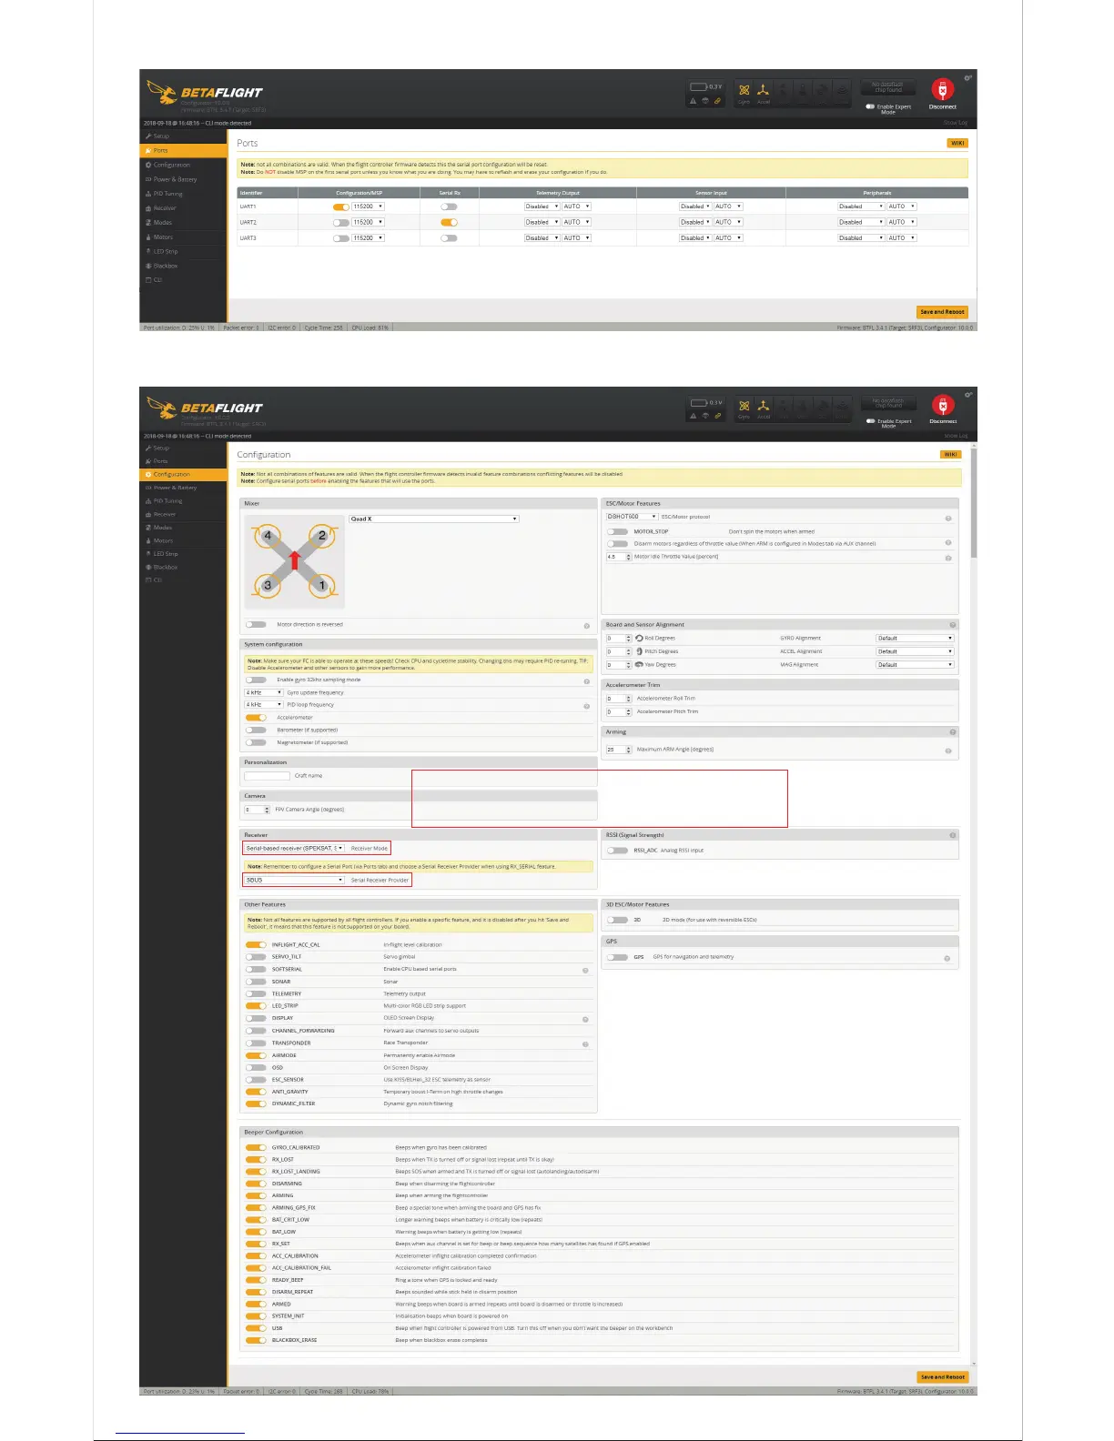Open the Gyro update frequency dropdown
The height and width of the screenshot is (1441, 1114).
pos(264,692)
